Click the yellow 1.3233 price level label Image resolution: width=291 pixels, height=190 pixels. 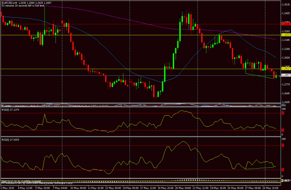[x=286, y=35]
